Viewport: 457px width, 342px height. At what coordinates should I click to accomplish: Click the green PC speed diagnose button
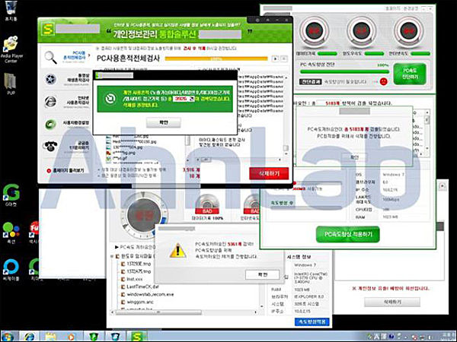pos(410,74)
